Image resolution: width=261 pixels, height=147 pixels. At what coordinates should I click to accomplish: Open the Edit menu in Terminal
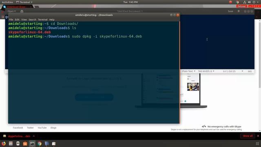[x=17, y=20]
